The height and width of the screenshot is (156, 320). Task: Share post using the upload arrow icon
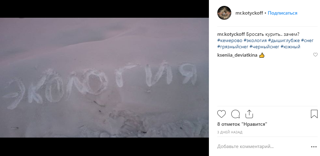tap(249, 114)
